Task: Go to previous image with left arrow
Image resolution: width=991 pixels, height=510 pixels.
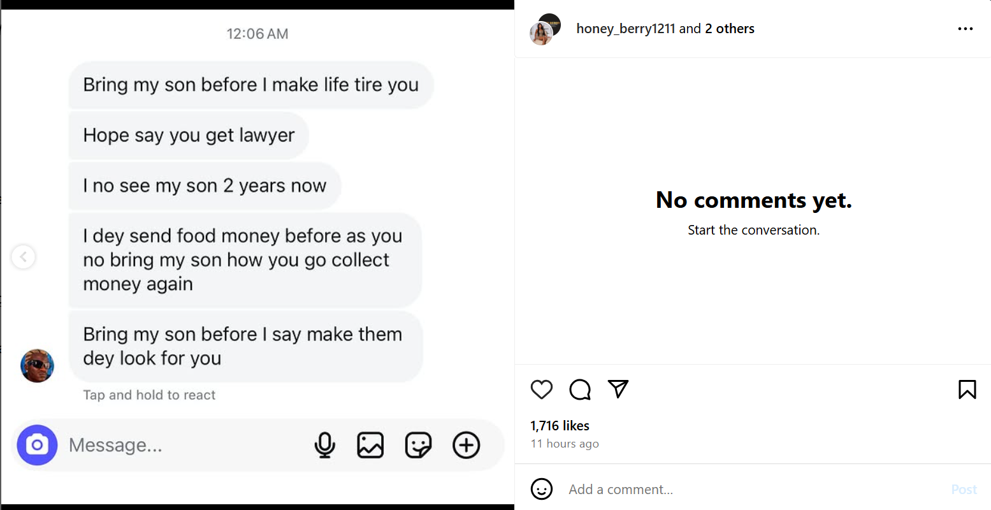Action: 24,257
